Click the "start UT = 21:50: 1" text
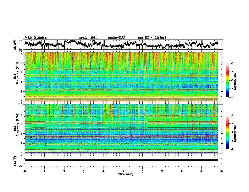Image resolution: width=249 pixels, height=192 pixels. tap(152, 38)
